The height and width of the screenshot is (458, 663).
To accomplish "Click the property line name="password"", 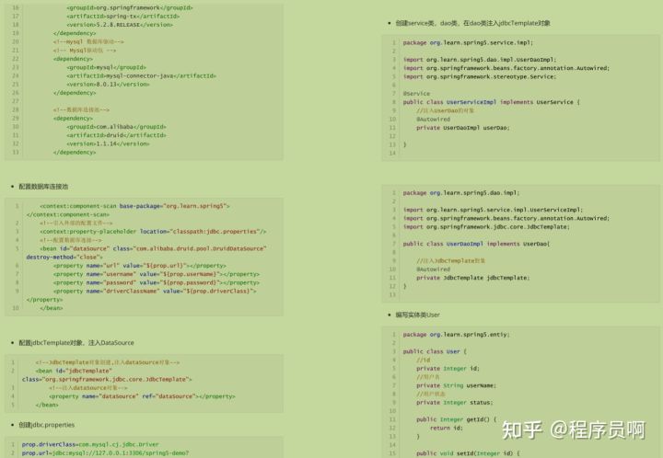I will click(x=157, y=282).
